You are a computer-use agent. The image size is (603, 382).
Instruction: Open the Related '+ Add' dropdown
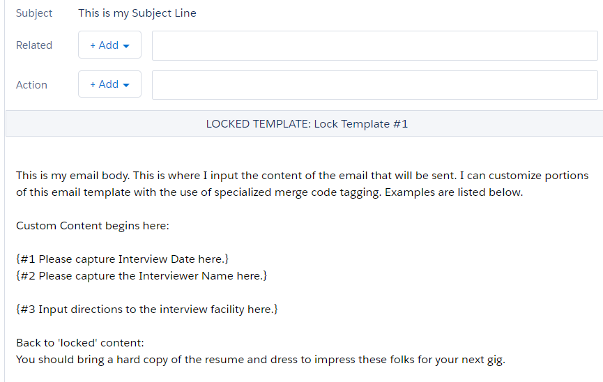coord(109,45)
